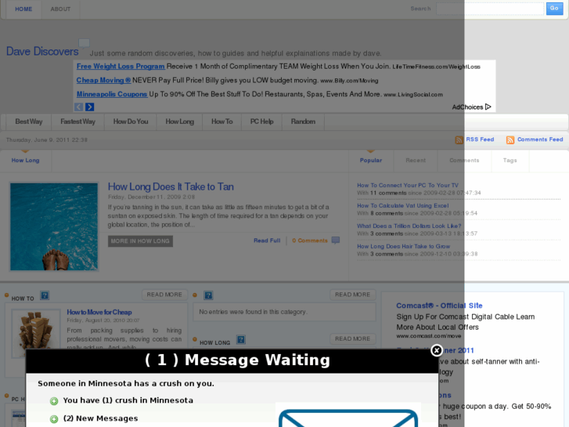Focus the Search input field

pyautogui.click(x=490, y=9)
